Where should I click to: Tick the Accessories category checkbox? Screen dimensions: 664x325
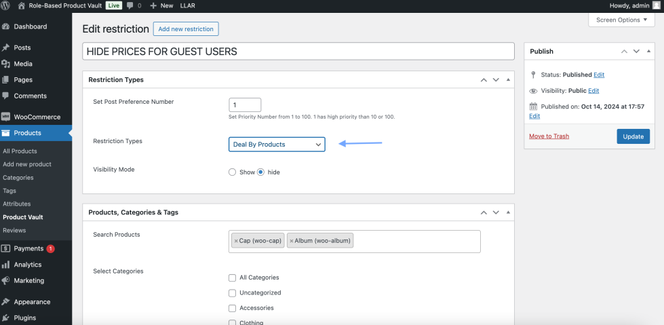pyautogui.click(x=233, y=308)
